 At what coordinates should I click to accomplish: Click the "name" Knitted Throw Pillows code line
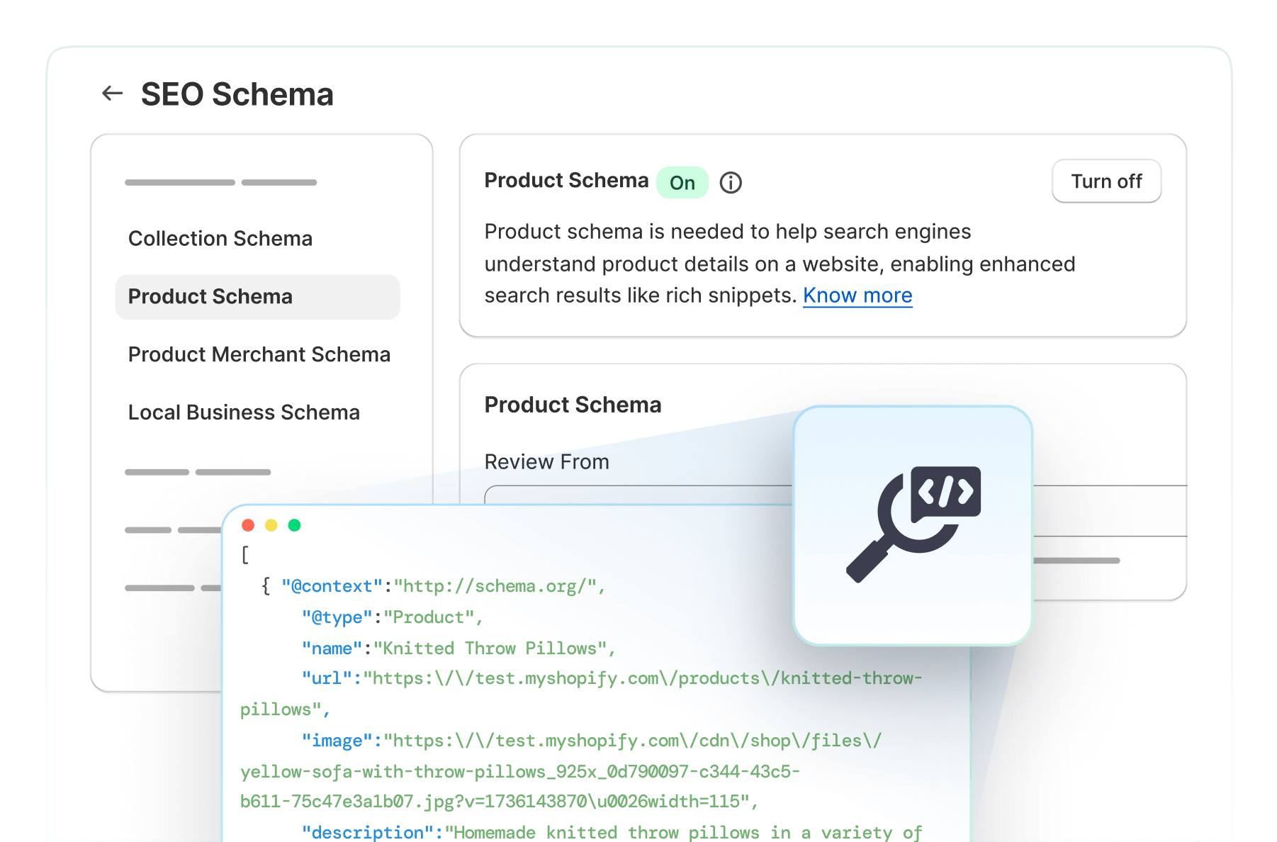click(x=459, y=649)
